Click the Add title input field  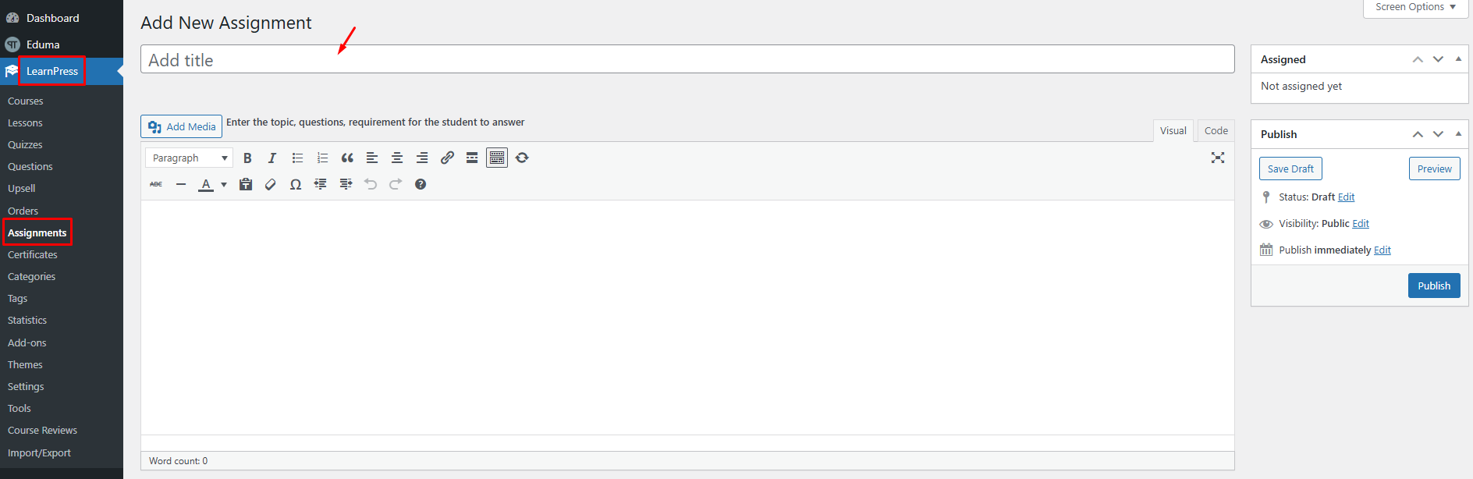(687, 59)
